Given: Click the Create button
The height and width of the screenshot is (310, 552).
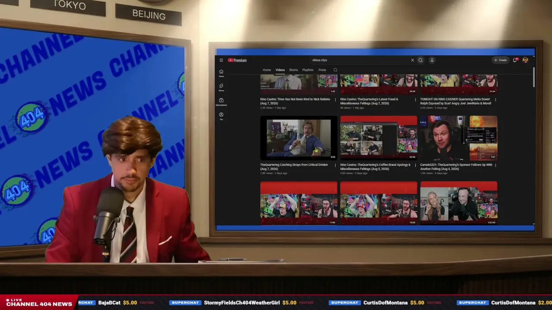Looking at the screenshot, I should point(501,60).
